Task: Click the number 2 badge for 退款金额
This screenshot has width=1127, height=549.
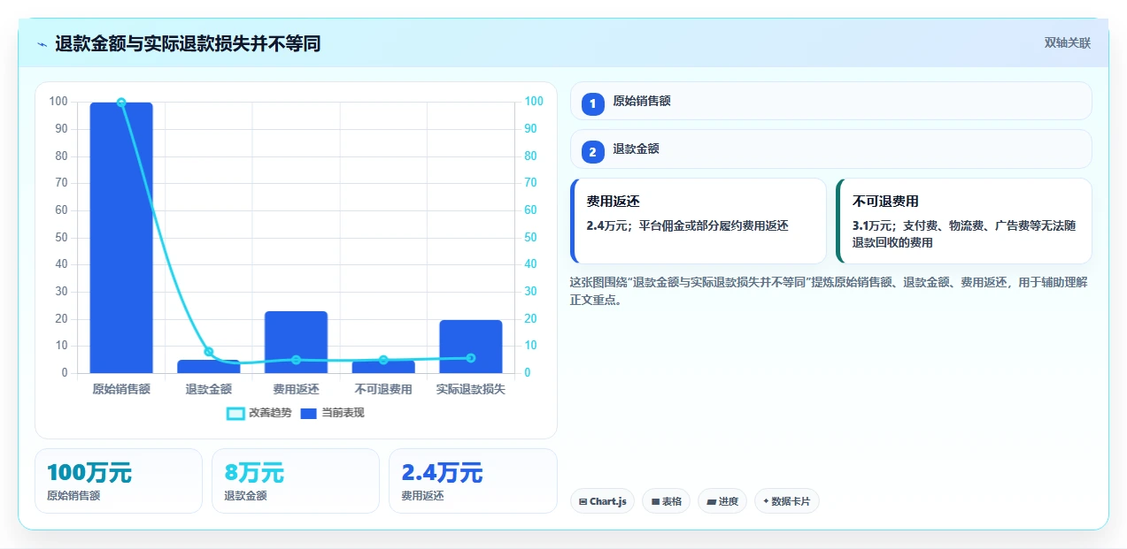Action: coord(593,152)
